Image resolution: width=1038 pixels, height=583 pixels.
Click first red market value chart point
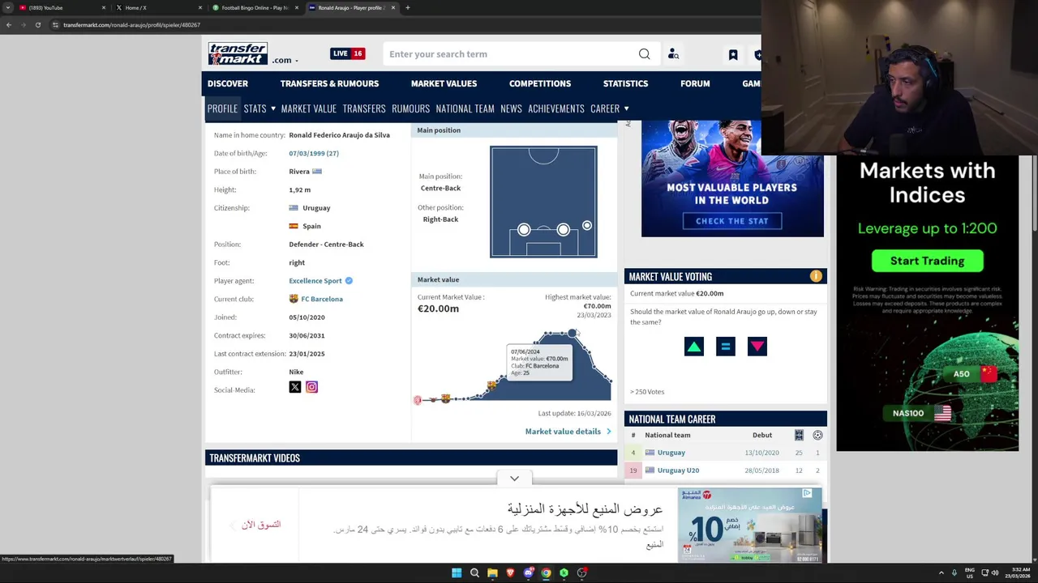(418, 400)
